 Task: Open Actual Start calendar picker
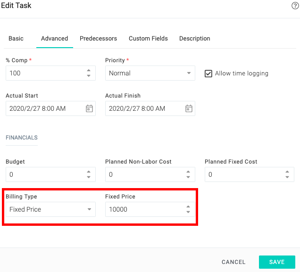[89, 108]
